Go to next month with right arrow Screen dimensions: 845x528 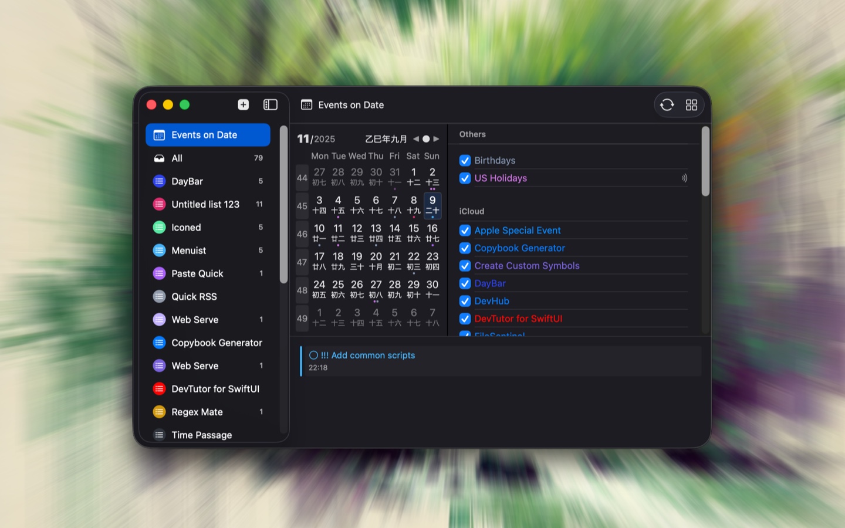pos(436,139)
